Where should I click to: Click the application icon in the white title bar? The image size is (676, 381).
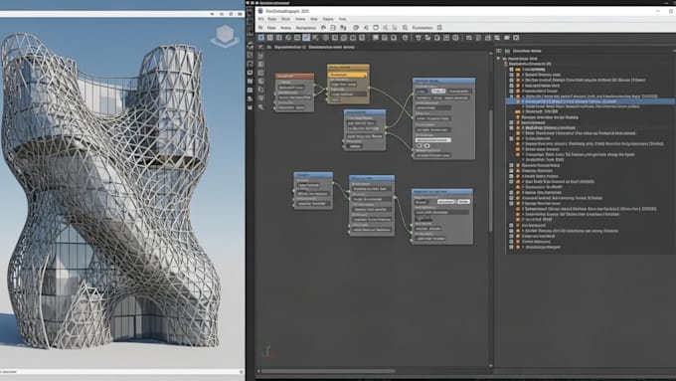coord(260,11)
